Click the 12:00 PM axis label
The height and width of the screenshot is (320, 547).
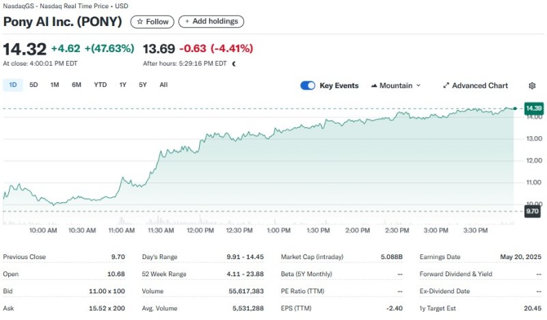pos(200,230)
